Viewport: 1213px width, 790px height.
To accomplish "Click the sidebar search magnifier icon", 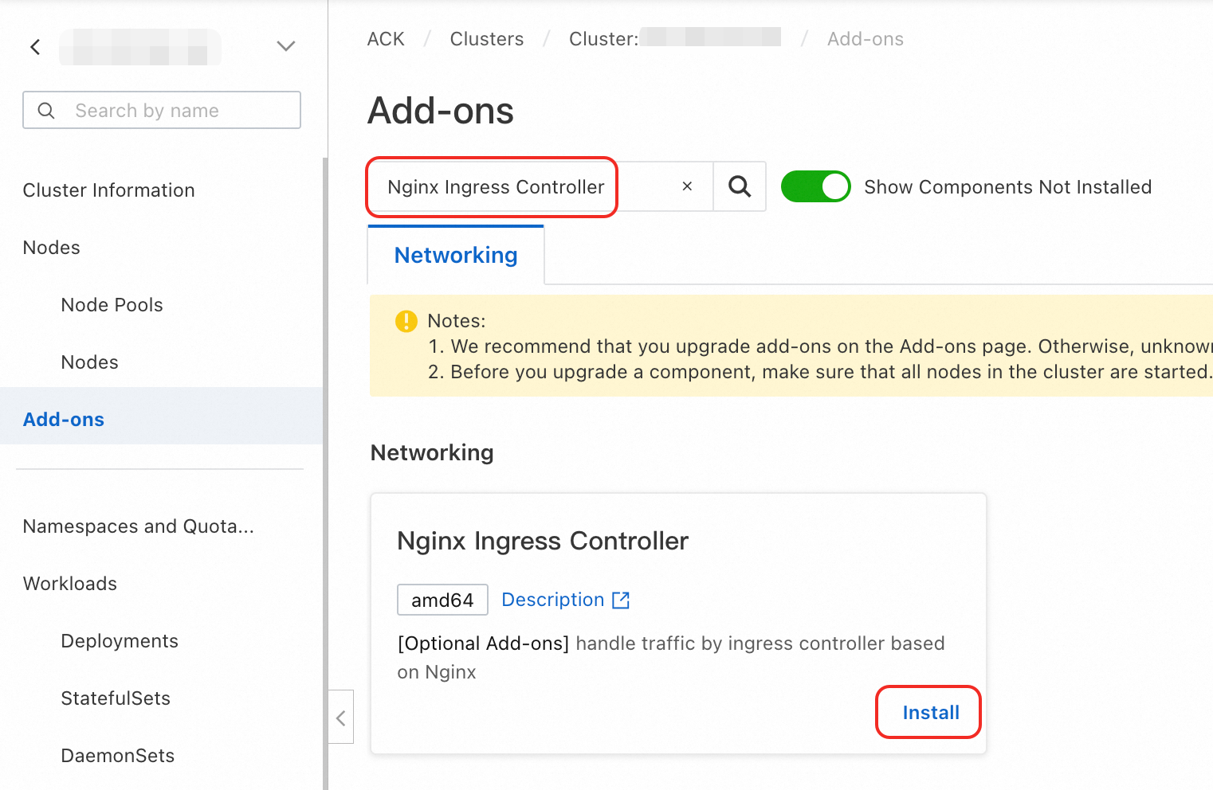I will (x=46, y=111).
